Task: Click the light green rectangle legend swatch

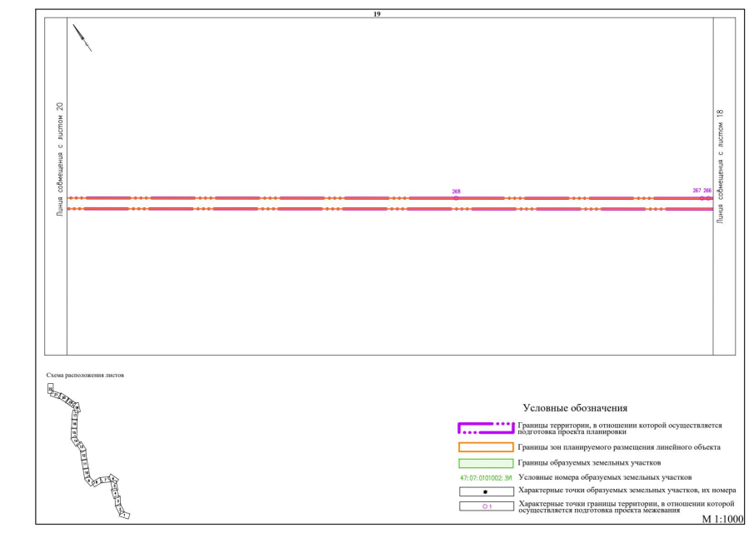Action: [485, 462]
